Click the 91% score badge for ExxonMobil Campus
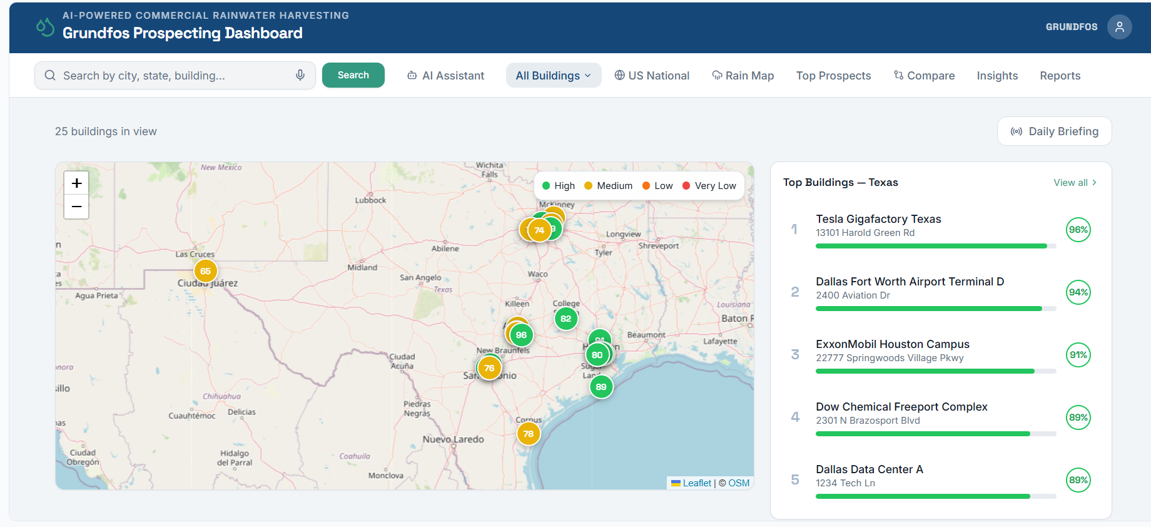This screenshot has height=527, width=1151. pyautogui.click(x=1078, y=355)
